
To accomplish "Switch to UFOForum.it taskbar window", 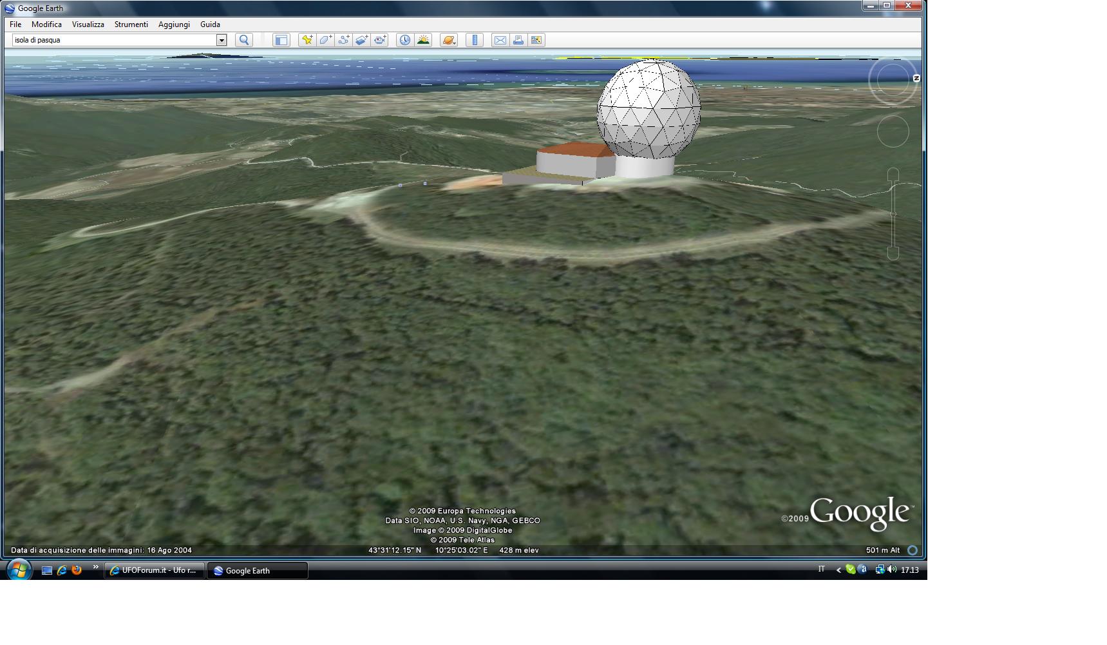I will (x=155, y=570).
